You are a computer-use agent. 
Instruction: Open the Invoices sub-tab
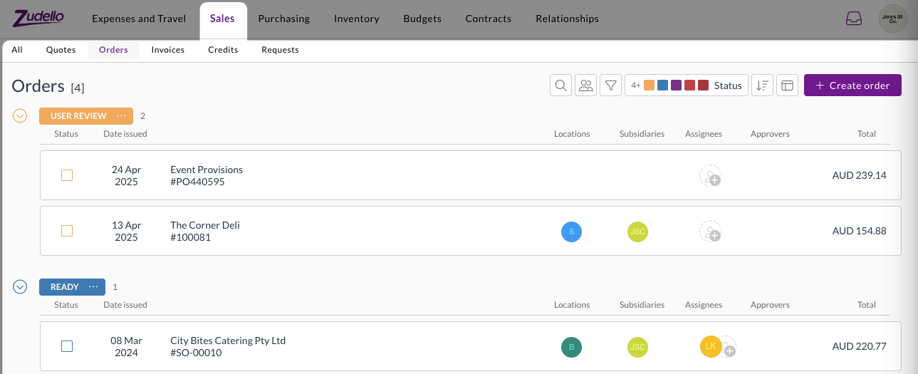(167, 50)
